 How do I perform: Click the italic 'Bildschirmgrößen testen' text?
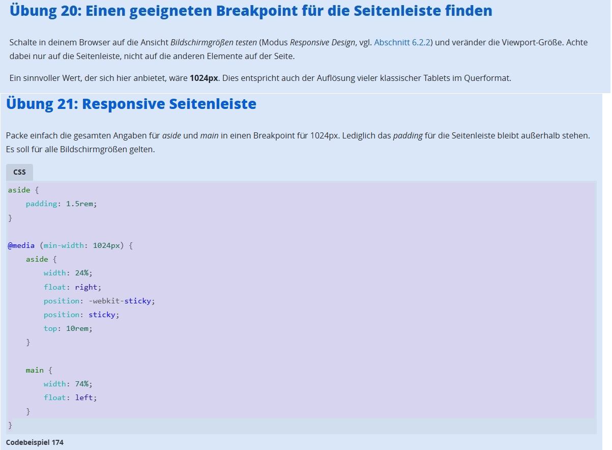tap(213, 43)
